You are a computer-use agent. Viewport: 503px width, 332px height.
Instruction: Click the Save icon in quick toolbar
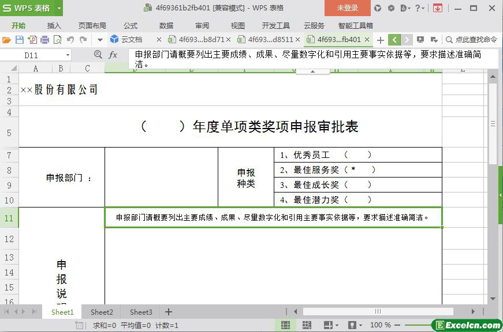[x=20, y=40]
